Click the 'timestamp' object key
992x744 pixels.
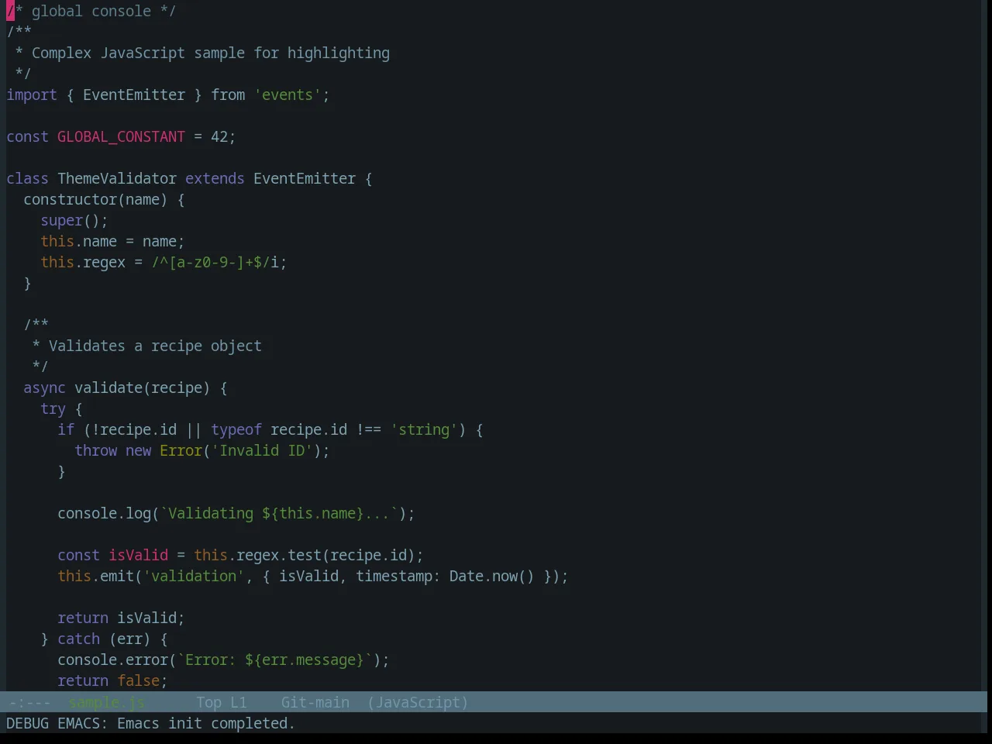point(394,576)
